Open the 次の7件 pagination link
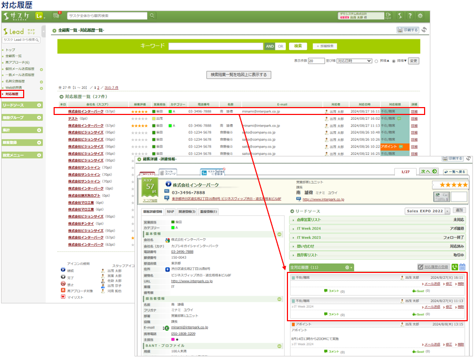Screen dimensions: 474x358 (x=111, y=88)
